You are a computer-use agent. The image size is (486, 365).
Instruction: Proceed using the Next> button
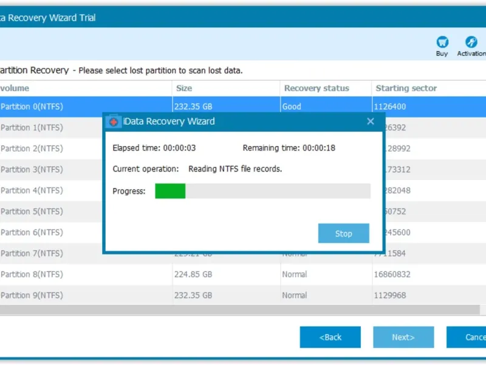point(403,337)
